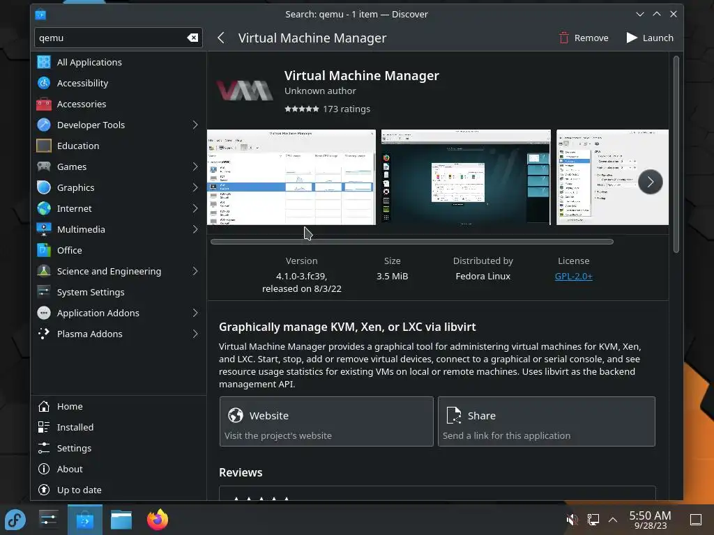The height and width of the screenshot is (535, 714).
Task: Visit the project's Website
Action: [x=326, y=421]
